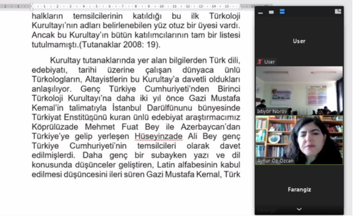Hide the Zoom video panel thumbnails
Viewport: 353px width, 216px height.
click(261, 11)
